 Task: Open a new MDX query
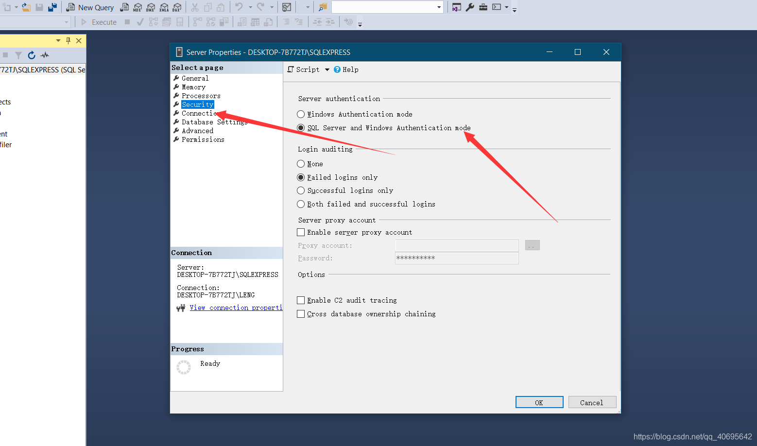click(138, 7)
